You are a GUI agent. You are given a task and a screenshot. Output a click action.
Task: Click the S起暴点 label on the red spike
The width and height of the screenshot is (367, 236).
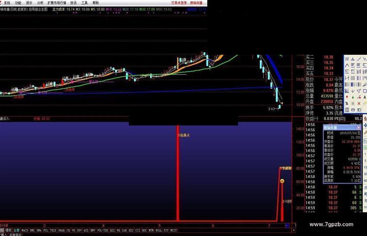tap(184, 135)
